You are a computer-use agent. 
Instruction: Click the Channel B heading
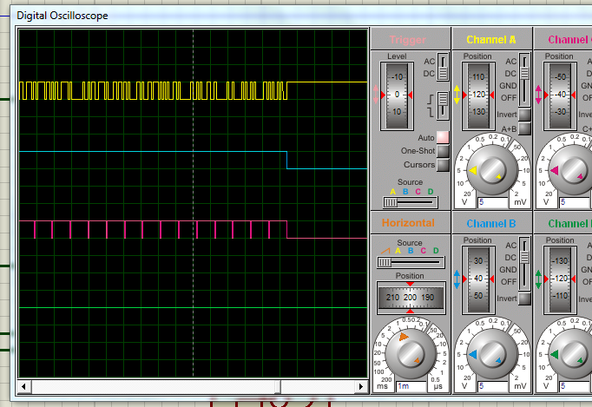(x=490, y=224)
